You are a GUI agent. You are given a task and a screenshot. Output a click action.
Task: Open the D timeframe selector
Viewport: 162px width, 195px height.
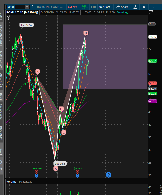pos(153,7)
